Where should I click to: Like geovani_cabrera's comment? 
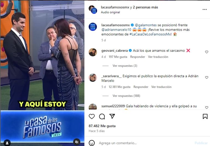[x=206, y=52]
